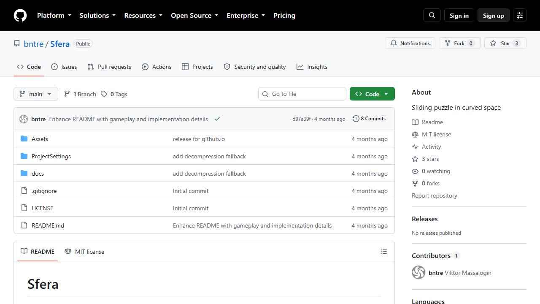Switch to the Pull requests tab

(x=109, y=67)
